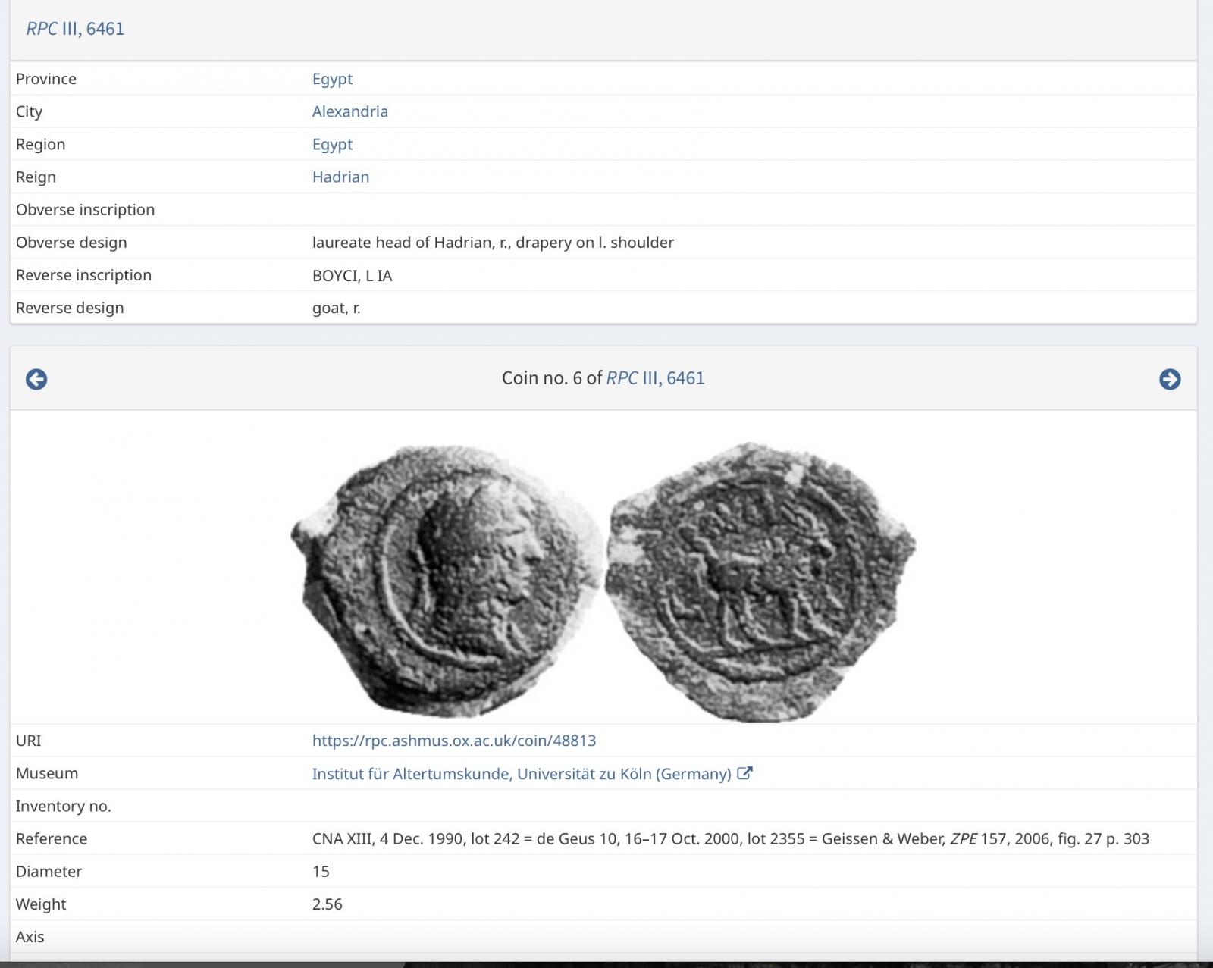Open the RPC III, 6461 header link
1213x968 pixels.
pyautogui.click(x=75, y=29)
